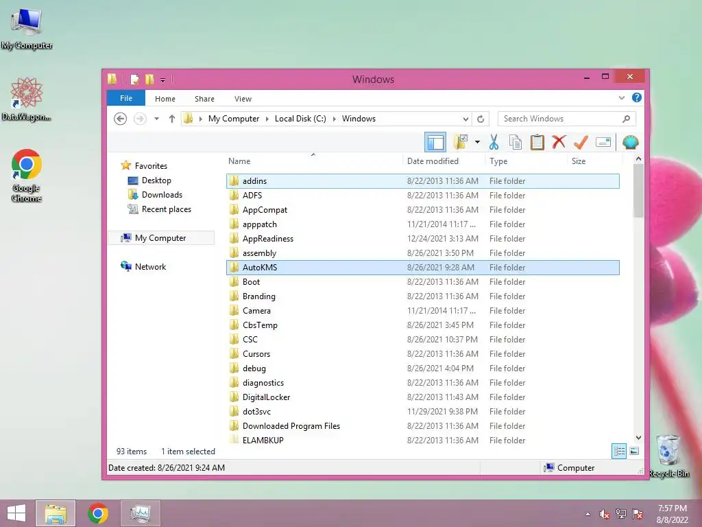Image resolution: width=702 pixels, height=527 pixels.
Task: Go back with the Back arrow
Action: 120,119
